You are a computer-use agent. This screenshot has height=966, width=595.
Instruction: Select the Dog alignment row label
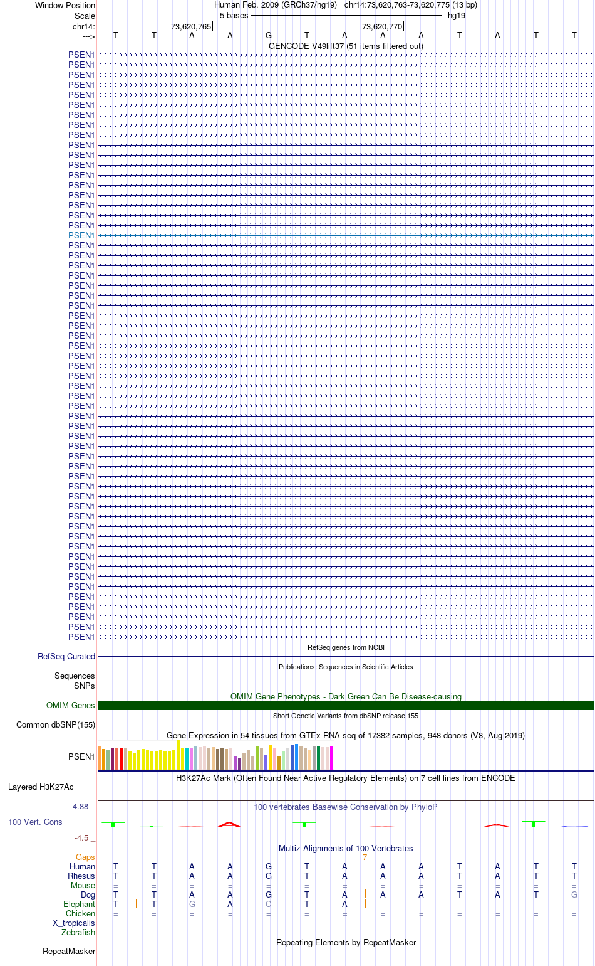[88, 895]
